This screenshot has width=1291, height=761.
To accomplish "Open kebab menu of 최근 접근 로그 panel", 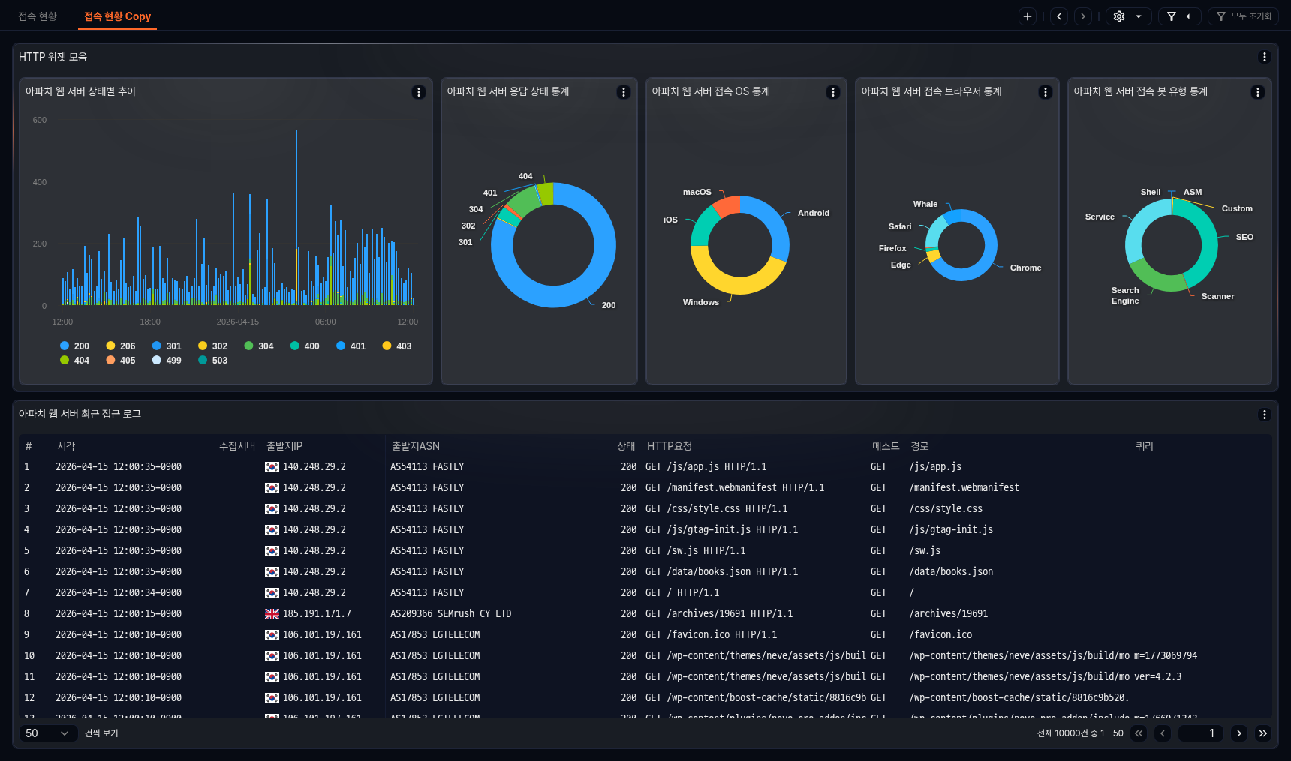I will [x=1264, y=415].
